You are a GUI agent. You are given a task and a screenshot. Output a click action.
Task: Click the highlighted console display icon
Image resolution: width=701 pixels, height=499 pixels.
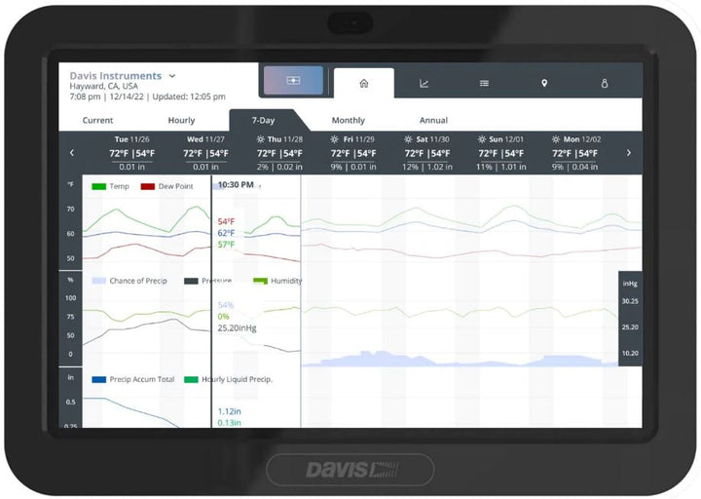coord(292,82)
